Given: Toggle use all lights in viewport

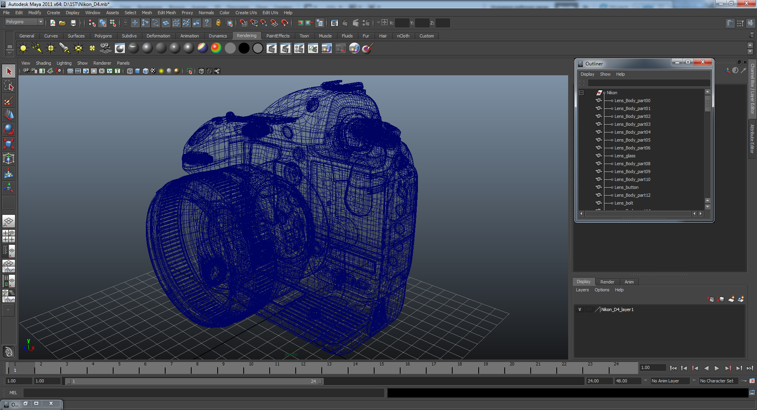Looking at the screenshot, I should 161,71.
